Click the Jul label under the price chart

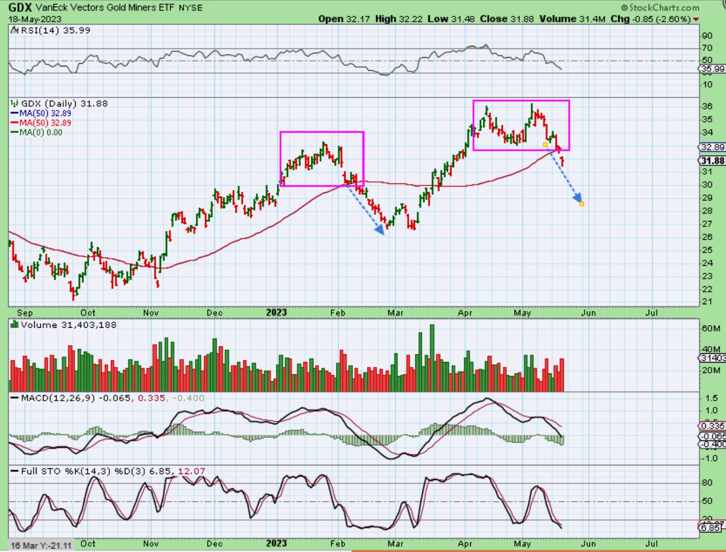tap(651, 313)
